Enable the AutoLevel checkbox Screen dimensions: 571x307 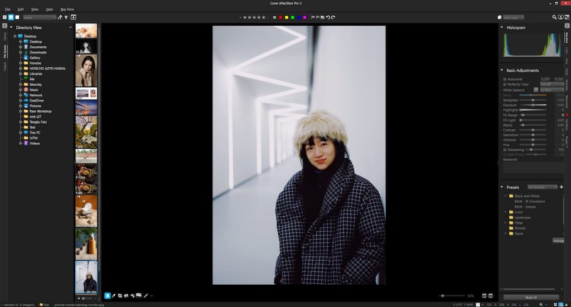pos(505,79)
